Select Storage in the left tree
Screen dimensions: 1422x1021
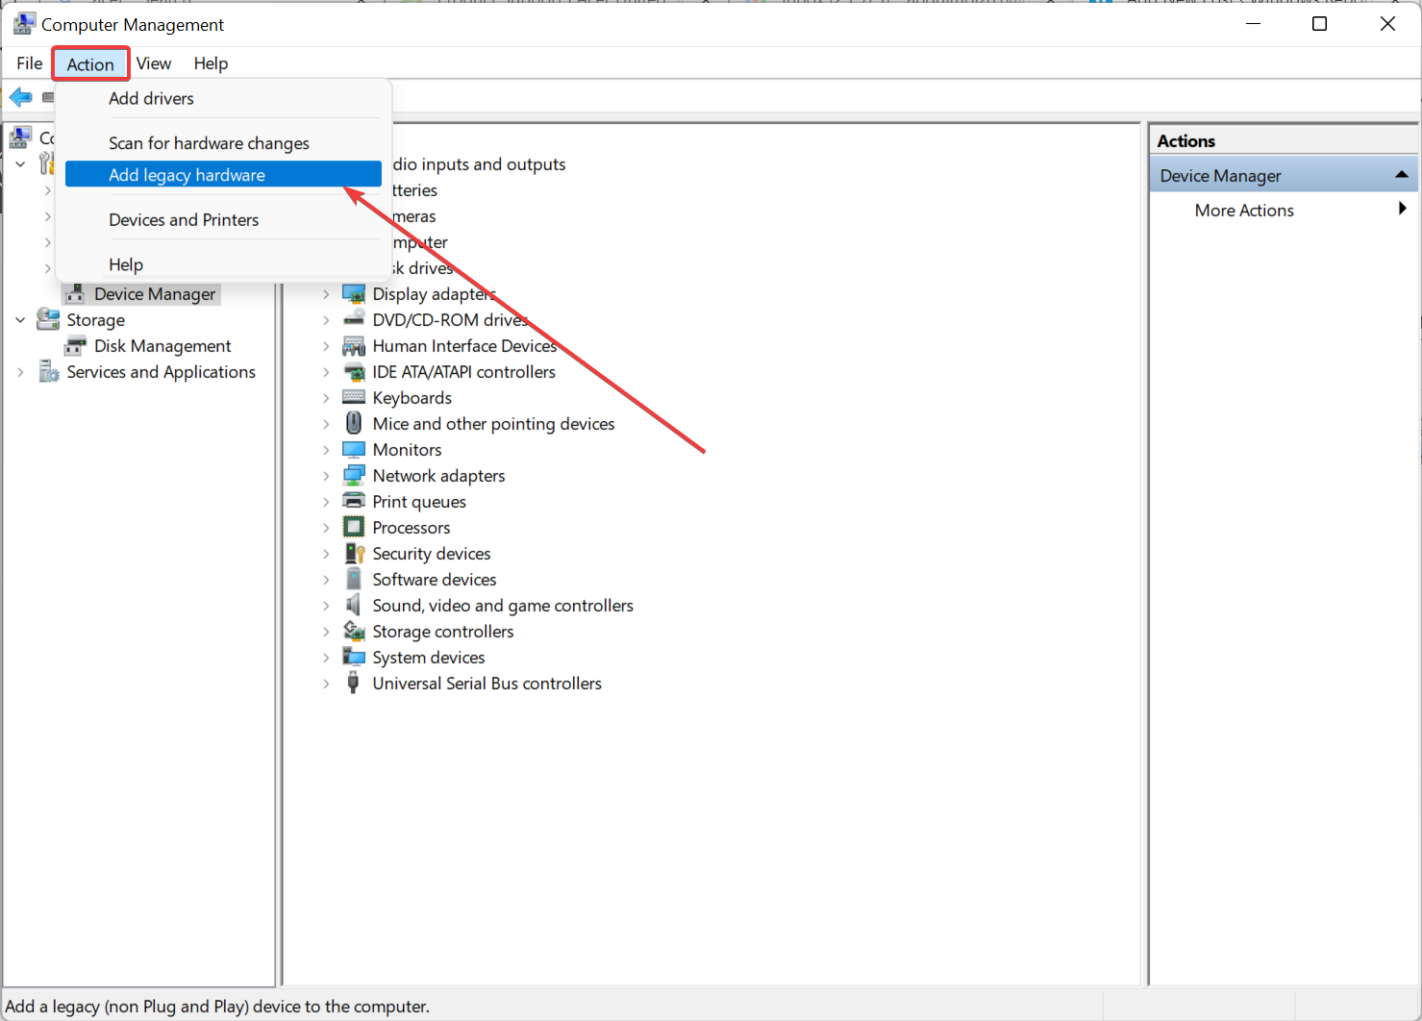tap(95, 320)
